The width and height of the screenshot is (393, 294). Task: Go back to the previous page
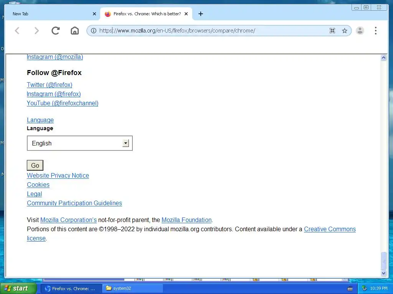17,31
